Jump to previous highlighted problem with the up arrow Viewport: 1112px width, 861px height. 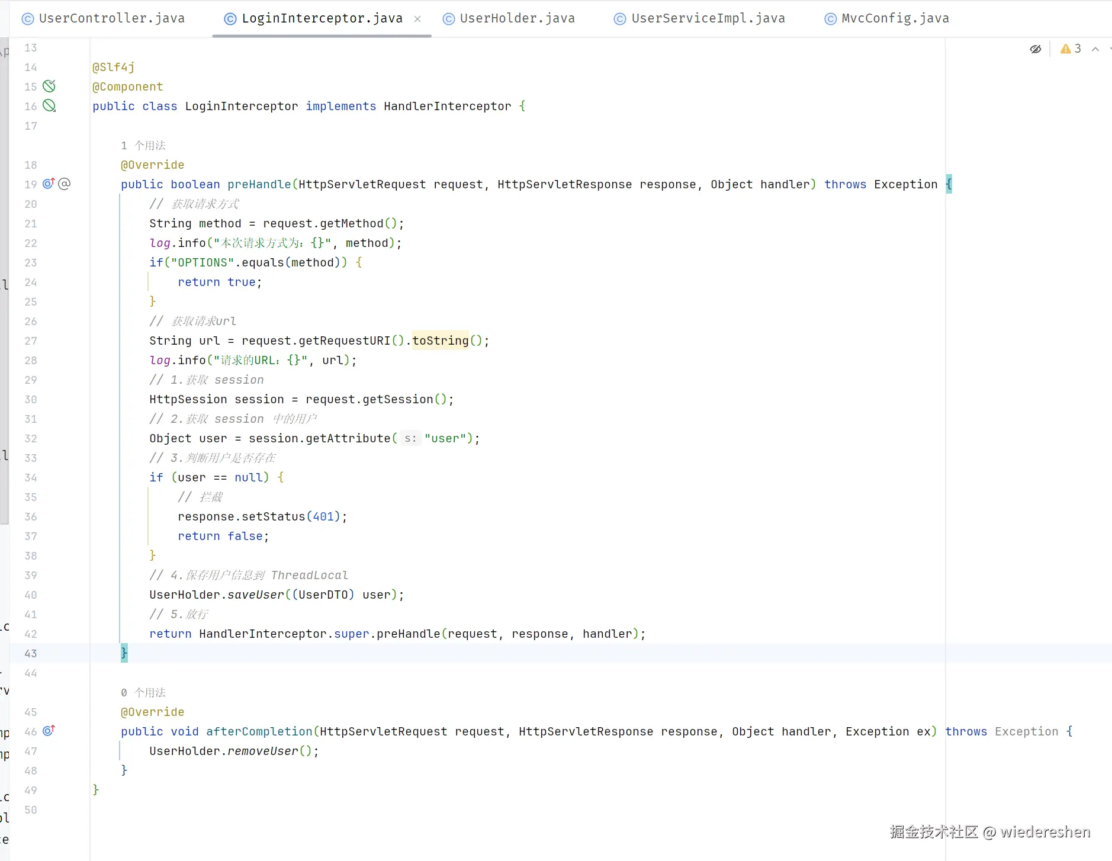(1095, 49)
